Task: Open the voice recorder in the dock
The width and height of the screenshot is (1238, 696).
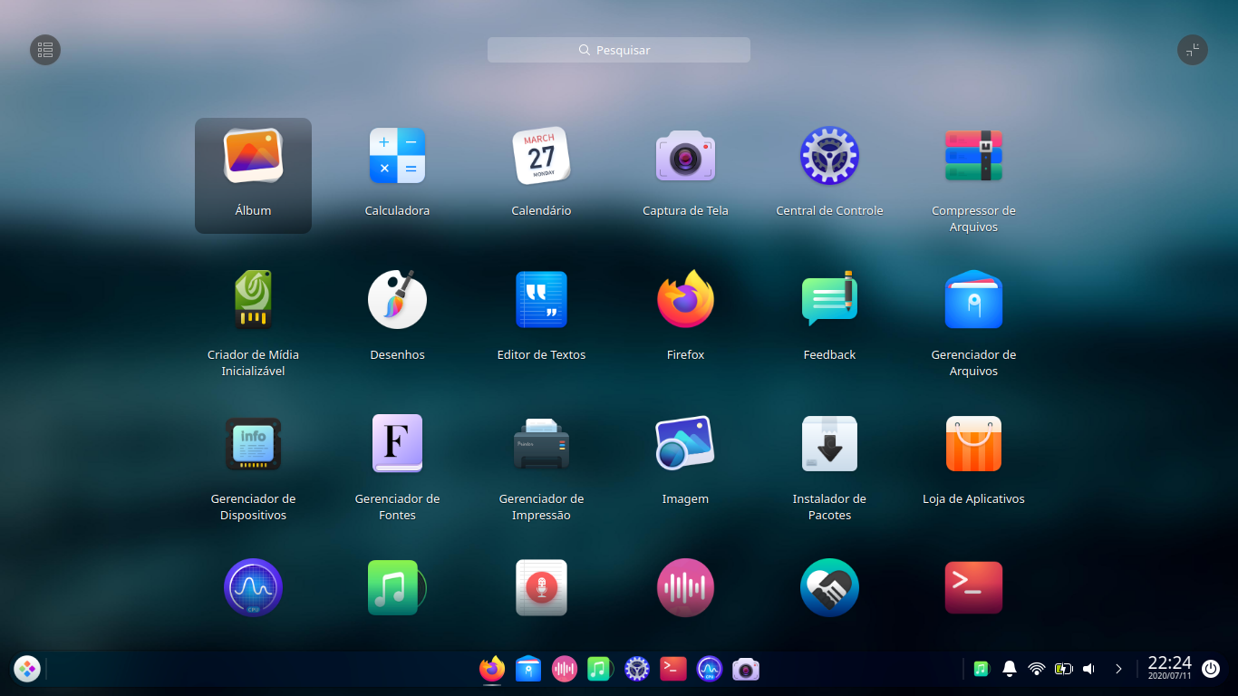Action: [565, 669]
